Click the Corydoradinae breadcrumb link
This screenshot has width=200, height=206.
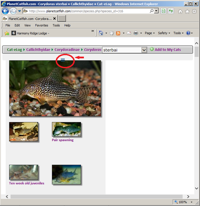[x=67, y=50]
